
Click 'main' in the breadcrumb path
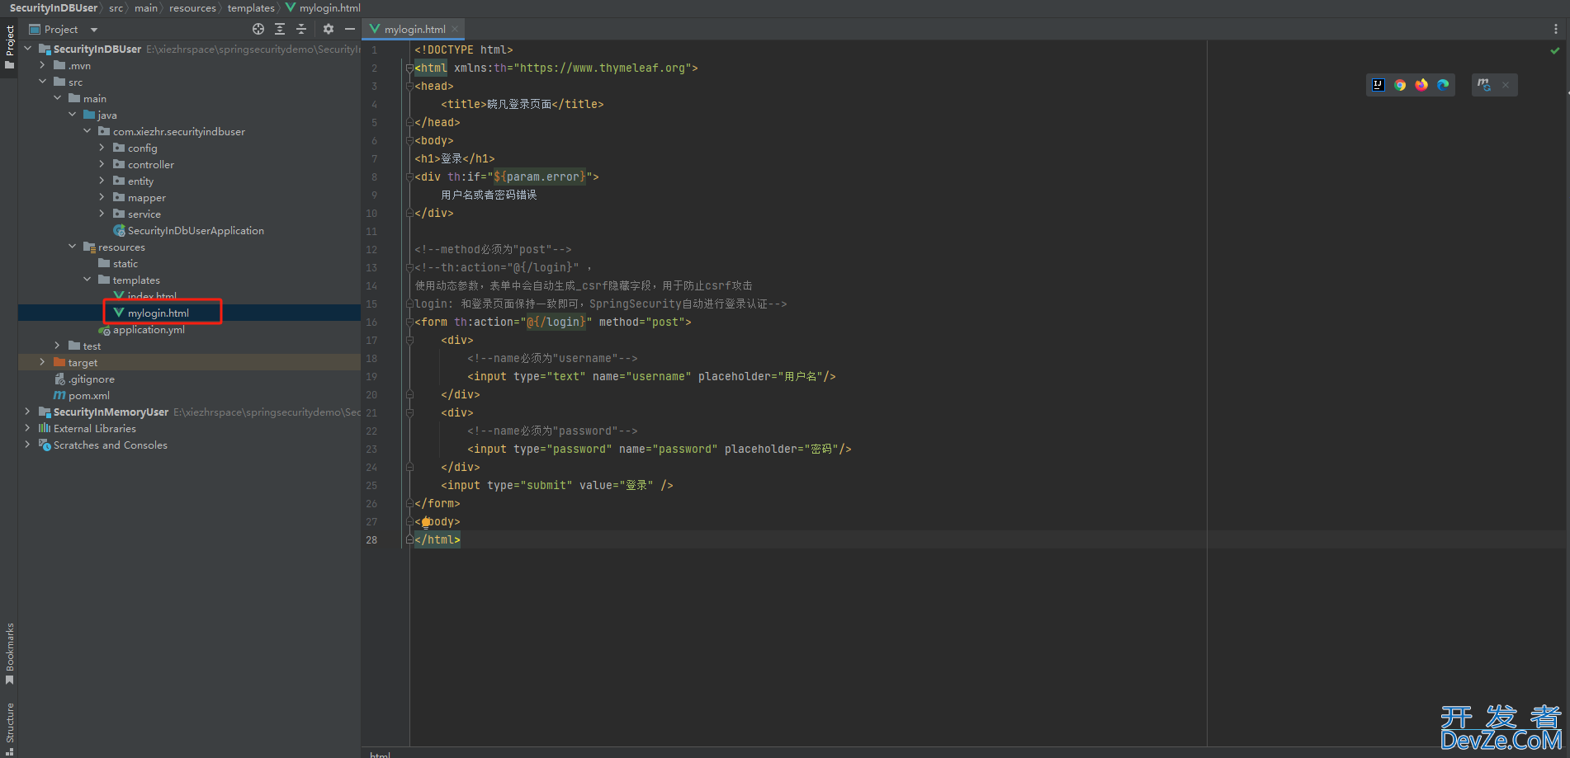[x=146, y=8]
